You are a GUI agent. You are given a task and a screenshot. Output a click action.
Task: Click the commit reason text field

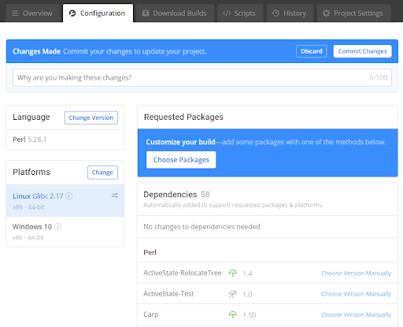coord(202,77)
